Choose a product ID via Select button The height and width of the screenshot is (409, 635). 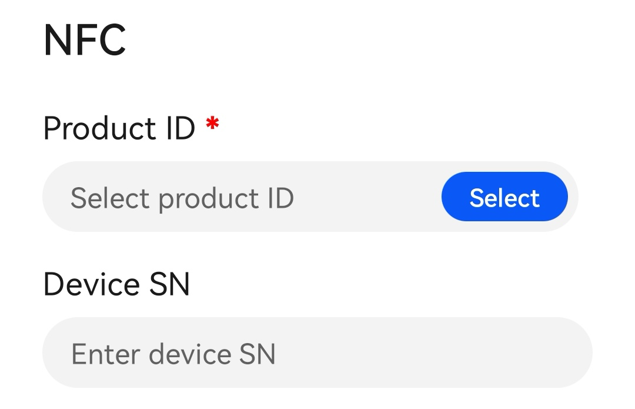[x=504, y=197]
